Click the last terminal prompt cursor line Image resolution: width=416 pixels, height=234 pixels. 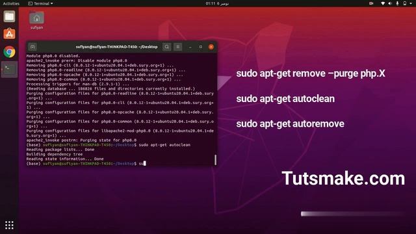pos(86,164)
